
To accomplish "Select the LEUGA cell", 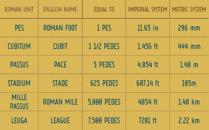I will 19,120.
